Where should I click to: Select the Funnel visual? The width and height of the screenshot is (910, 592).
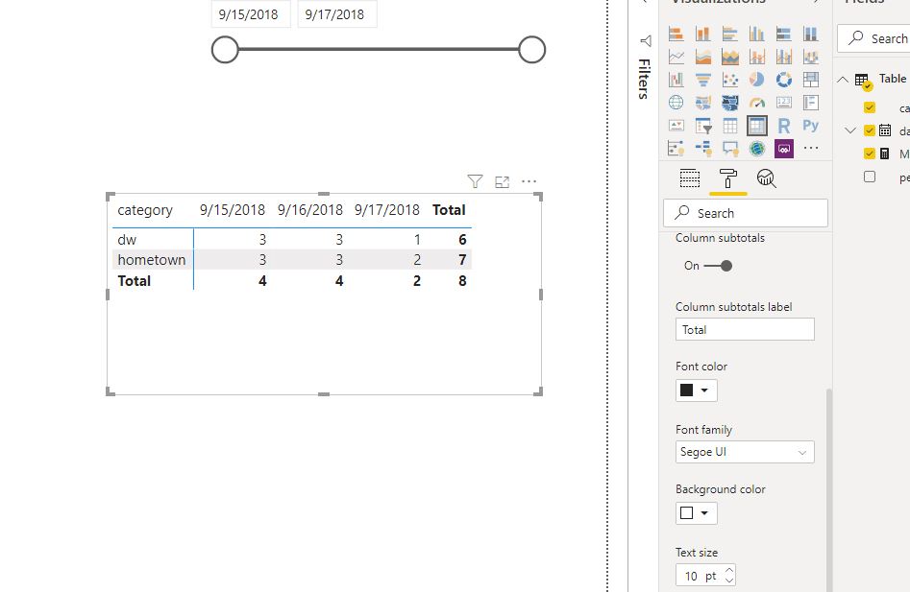(x=702, y=80)
